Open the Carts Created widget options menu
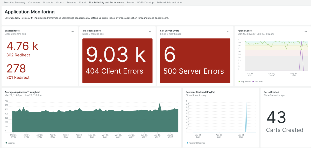The image size is (311, 148). 306,93
